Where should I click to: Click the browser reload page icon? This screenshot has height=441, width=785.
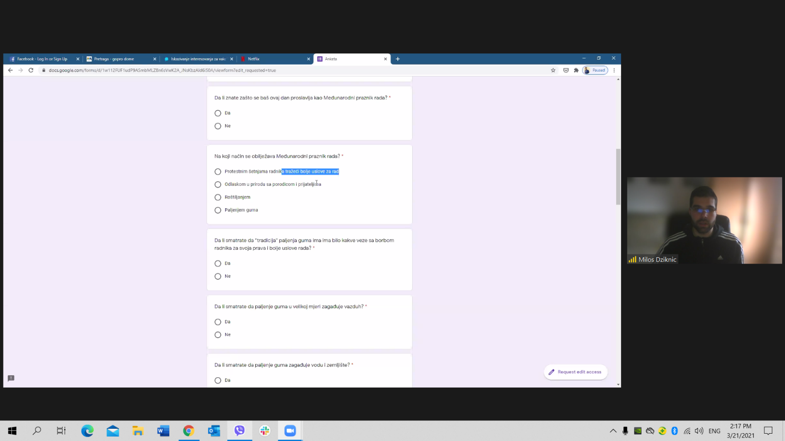click(31, 70)
